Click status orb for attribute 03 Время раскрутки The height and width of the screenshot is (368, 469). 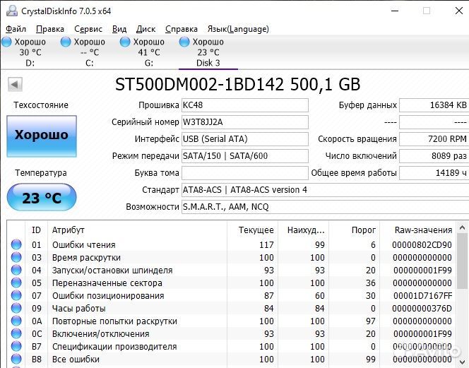(16, 257)
